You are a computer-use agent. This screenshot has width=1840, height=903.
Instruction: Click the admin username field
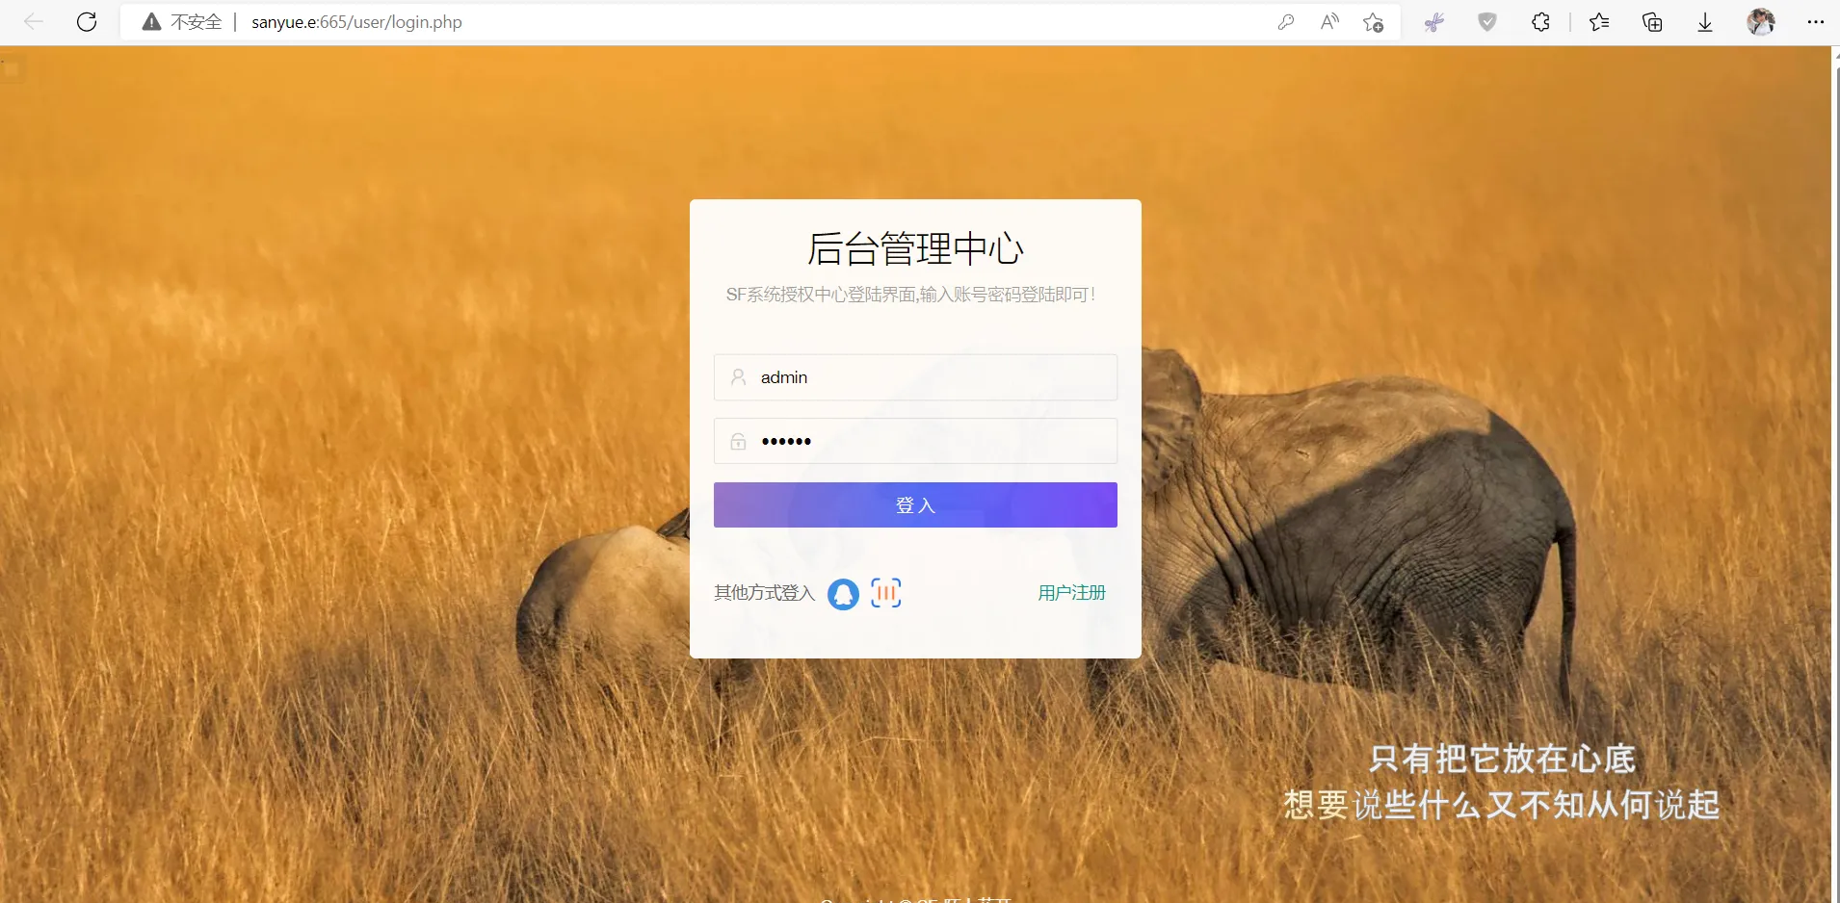914,376
